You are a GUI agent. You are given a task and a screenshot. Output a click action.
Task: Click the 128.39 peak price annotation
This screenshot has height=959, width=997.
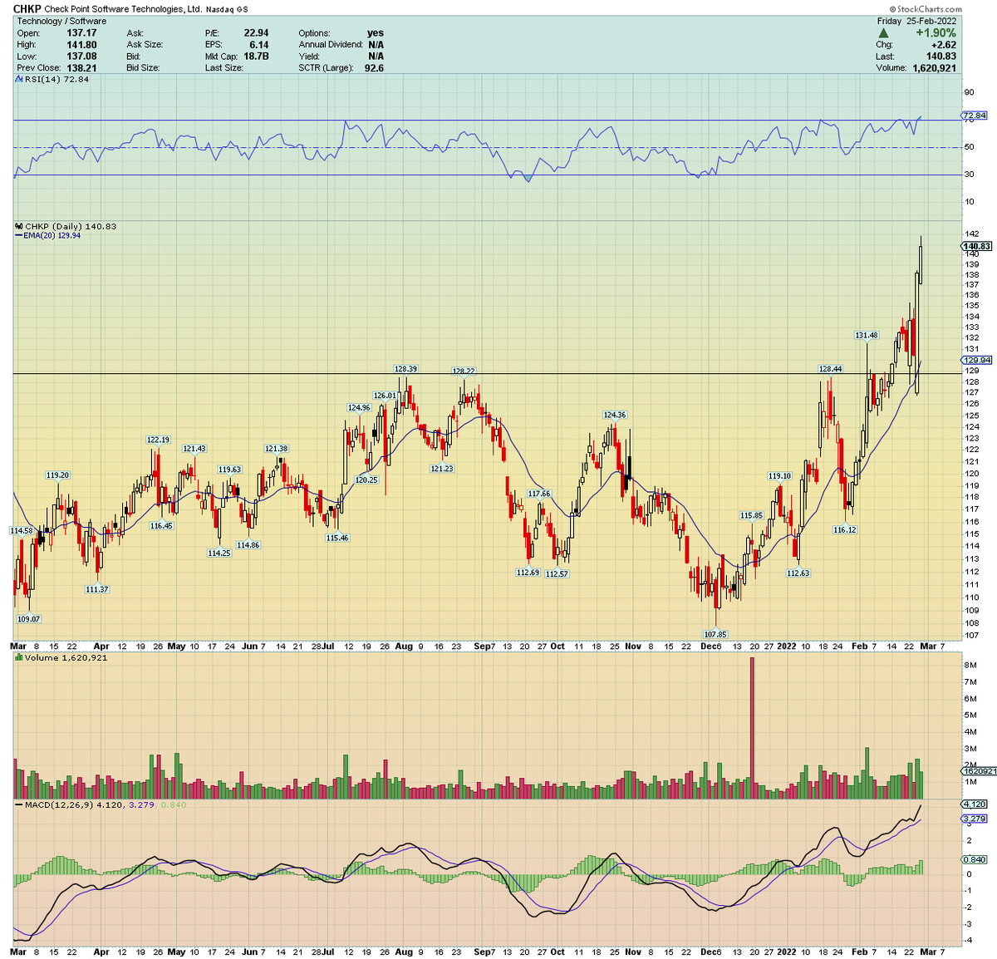(405, 369)
